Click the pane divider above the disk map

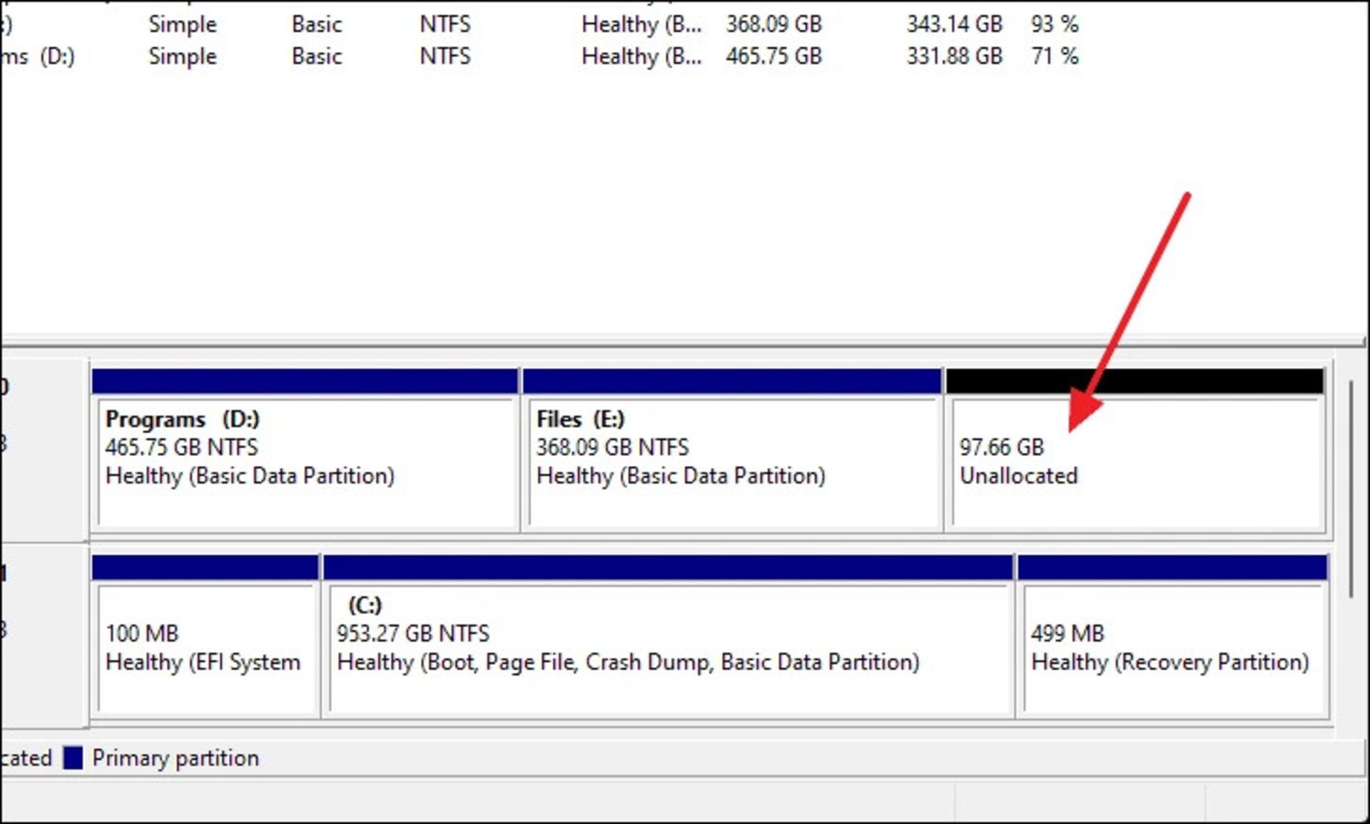tap(685, 341)
